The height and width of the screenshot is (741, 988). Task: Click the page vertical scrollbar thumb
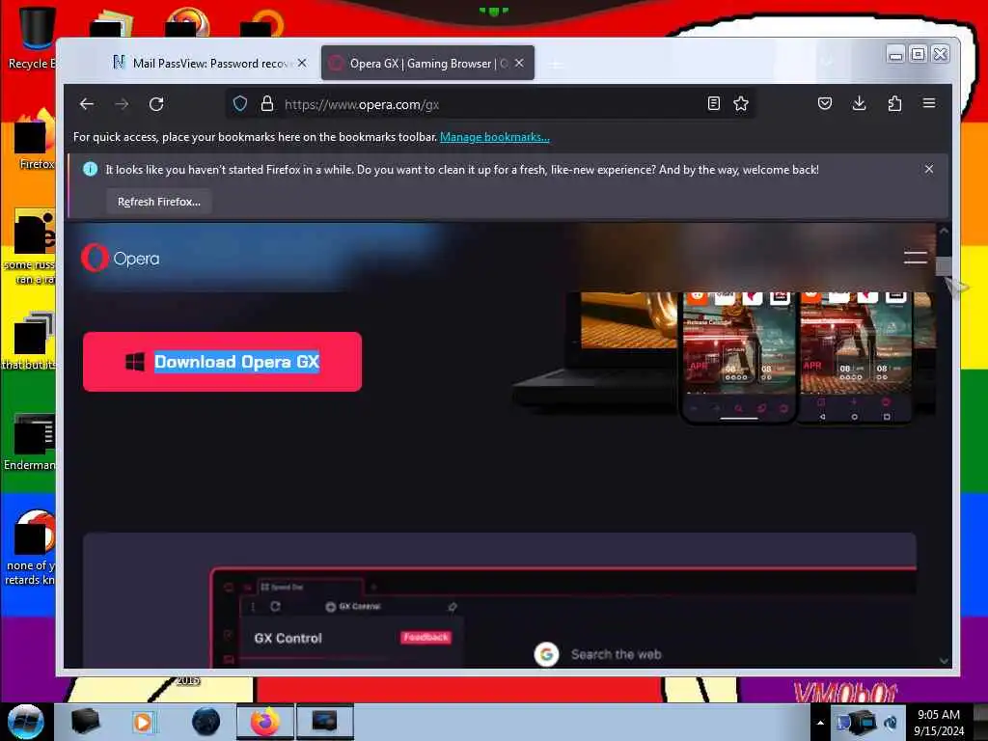click(x=944, y=266)
